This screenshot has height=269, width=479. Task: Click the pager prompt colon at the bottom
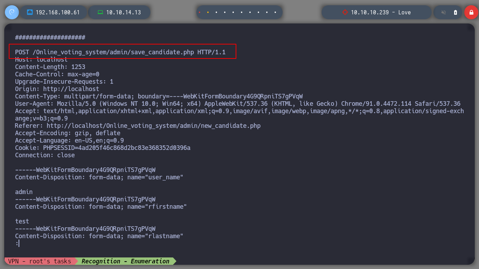(x=17, y=243)
